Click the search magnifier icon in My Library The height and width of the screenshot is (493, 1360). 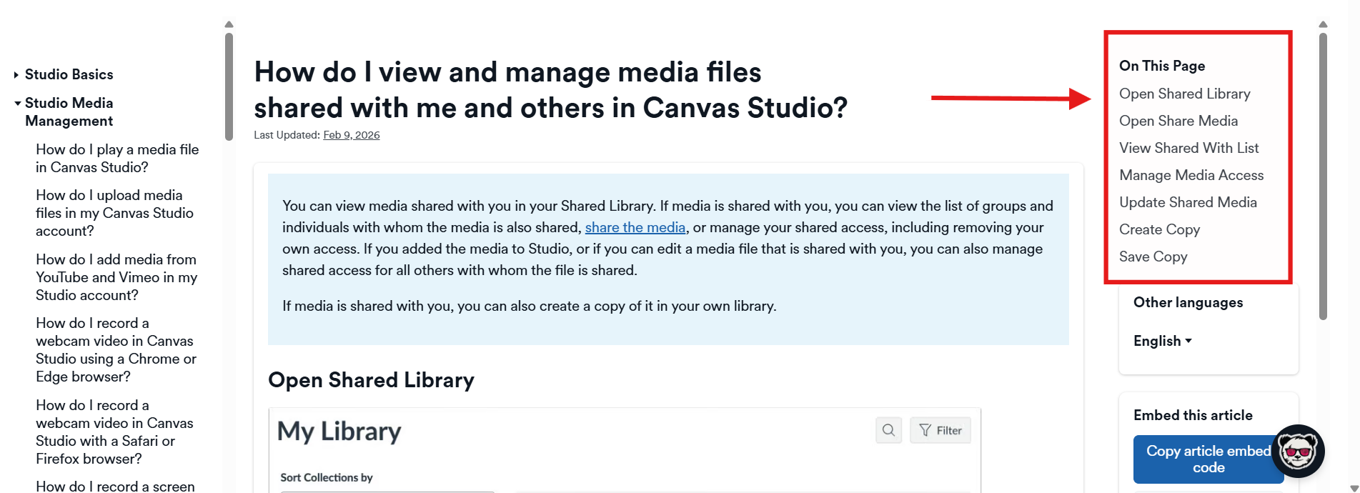click(x=888, y=430)
